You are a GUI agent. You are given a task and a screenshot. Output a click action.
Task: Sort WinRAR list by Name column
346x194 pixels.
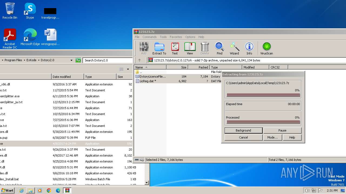(x=150, y=67)
